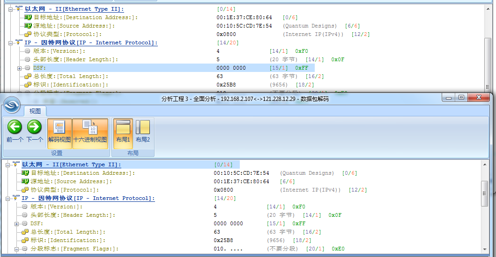
Task: Click Fragment Flags field icon in front window
Action: tap(25, 249)
